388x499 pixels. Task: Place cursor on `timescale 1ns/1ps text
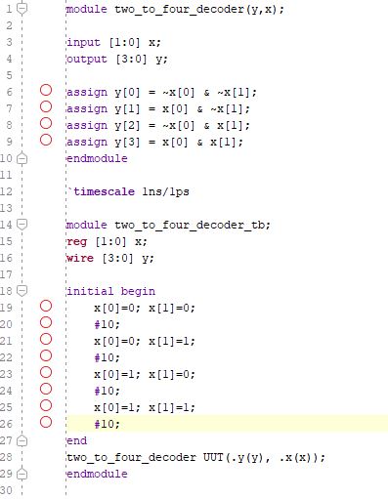tap(128, 191)
